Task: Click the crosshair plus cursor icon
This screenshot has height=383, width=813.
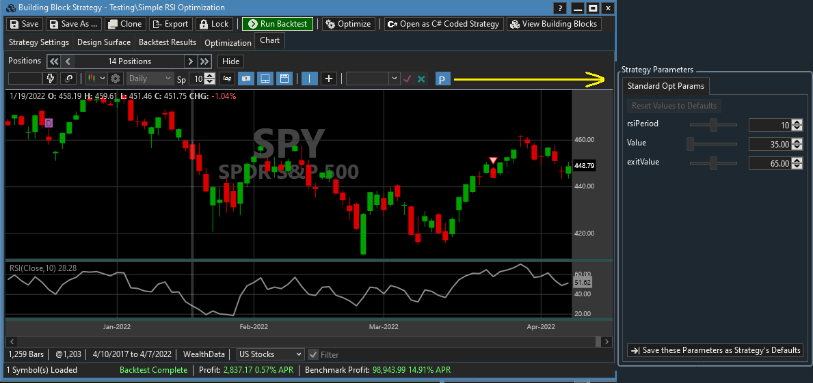Action: pos(329,79)
